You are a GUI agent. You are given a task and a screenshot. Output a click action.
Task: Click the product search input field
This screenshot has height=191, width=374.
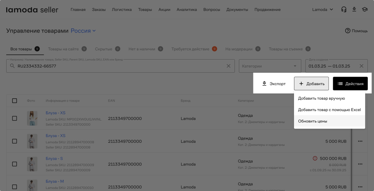tap(121, 66)
